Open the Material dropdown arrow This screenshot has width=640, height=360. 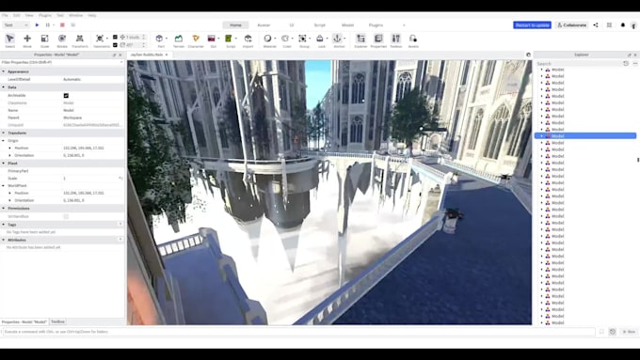tap(275, 39)
